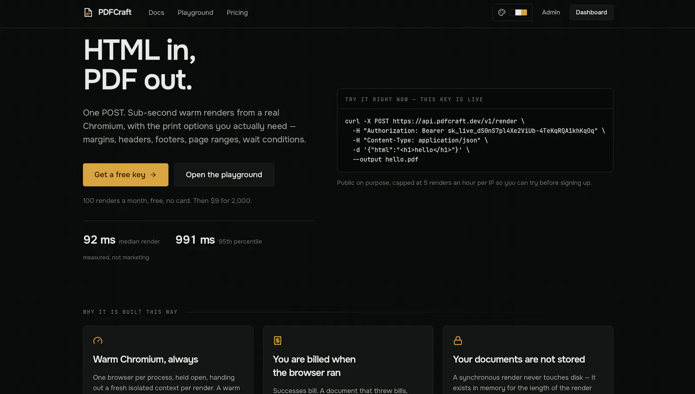Viewport: 695px width, 394px height.
Task: Open the theme palette switcher
Action: [x=513, y=12]
